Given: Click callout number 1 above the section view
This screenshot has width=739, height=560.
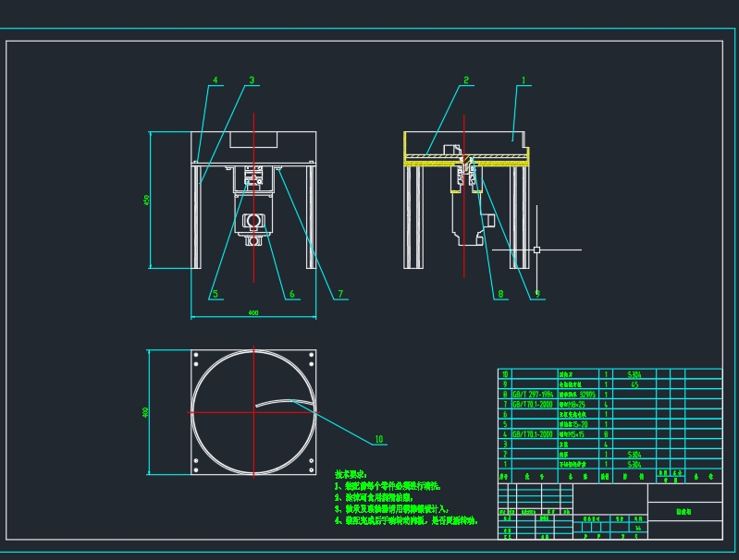Looking at the screenshot, I should tap(523, 80).
